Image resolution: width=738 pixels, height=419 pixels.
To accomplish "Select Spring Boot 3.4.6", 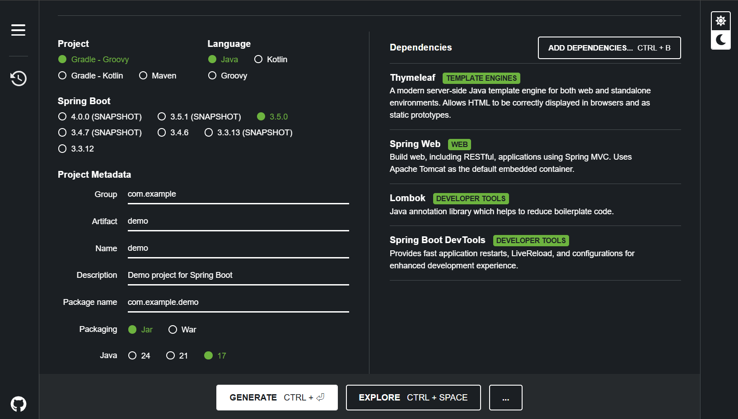I will [173, 133].
